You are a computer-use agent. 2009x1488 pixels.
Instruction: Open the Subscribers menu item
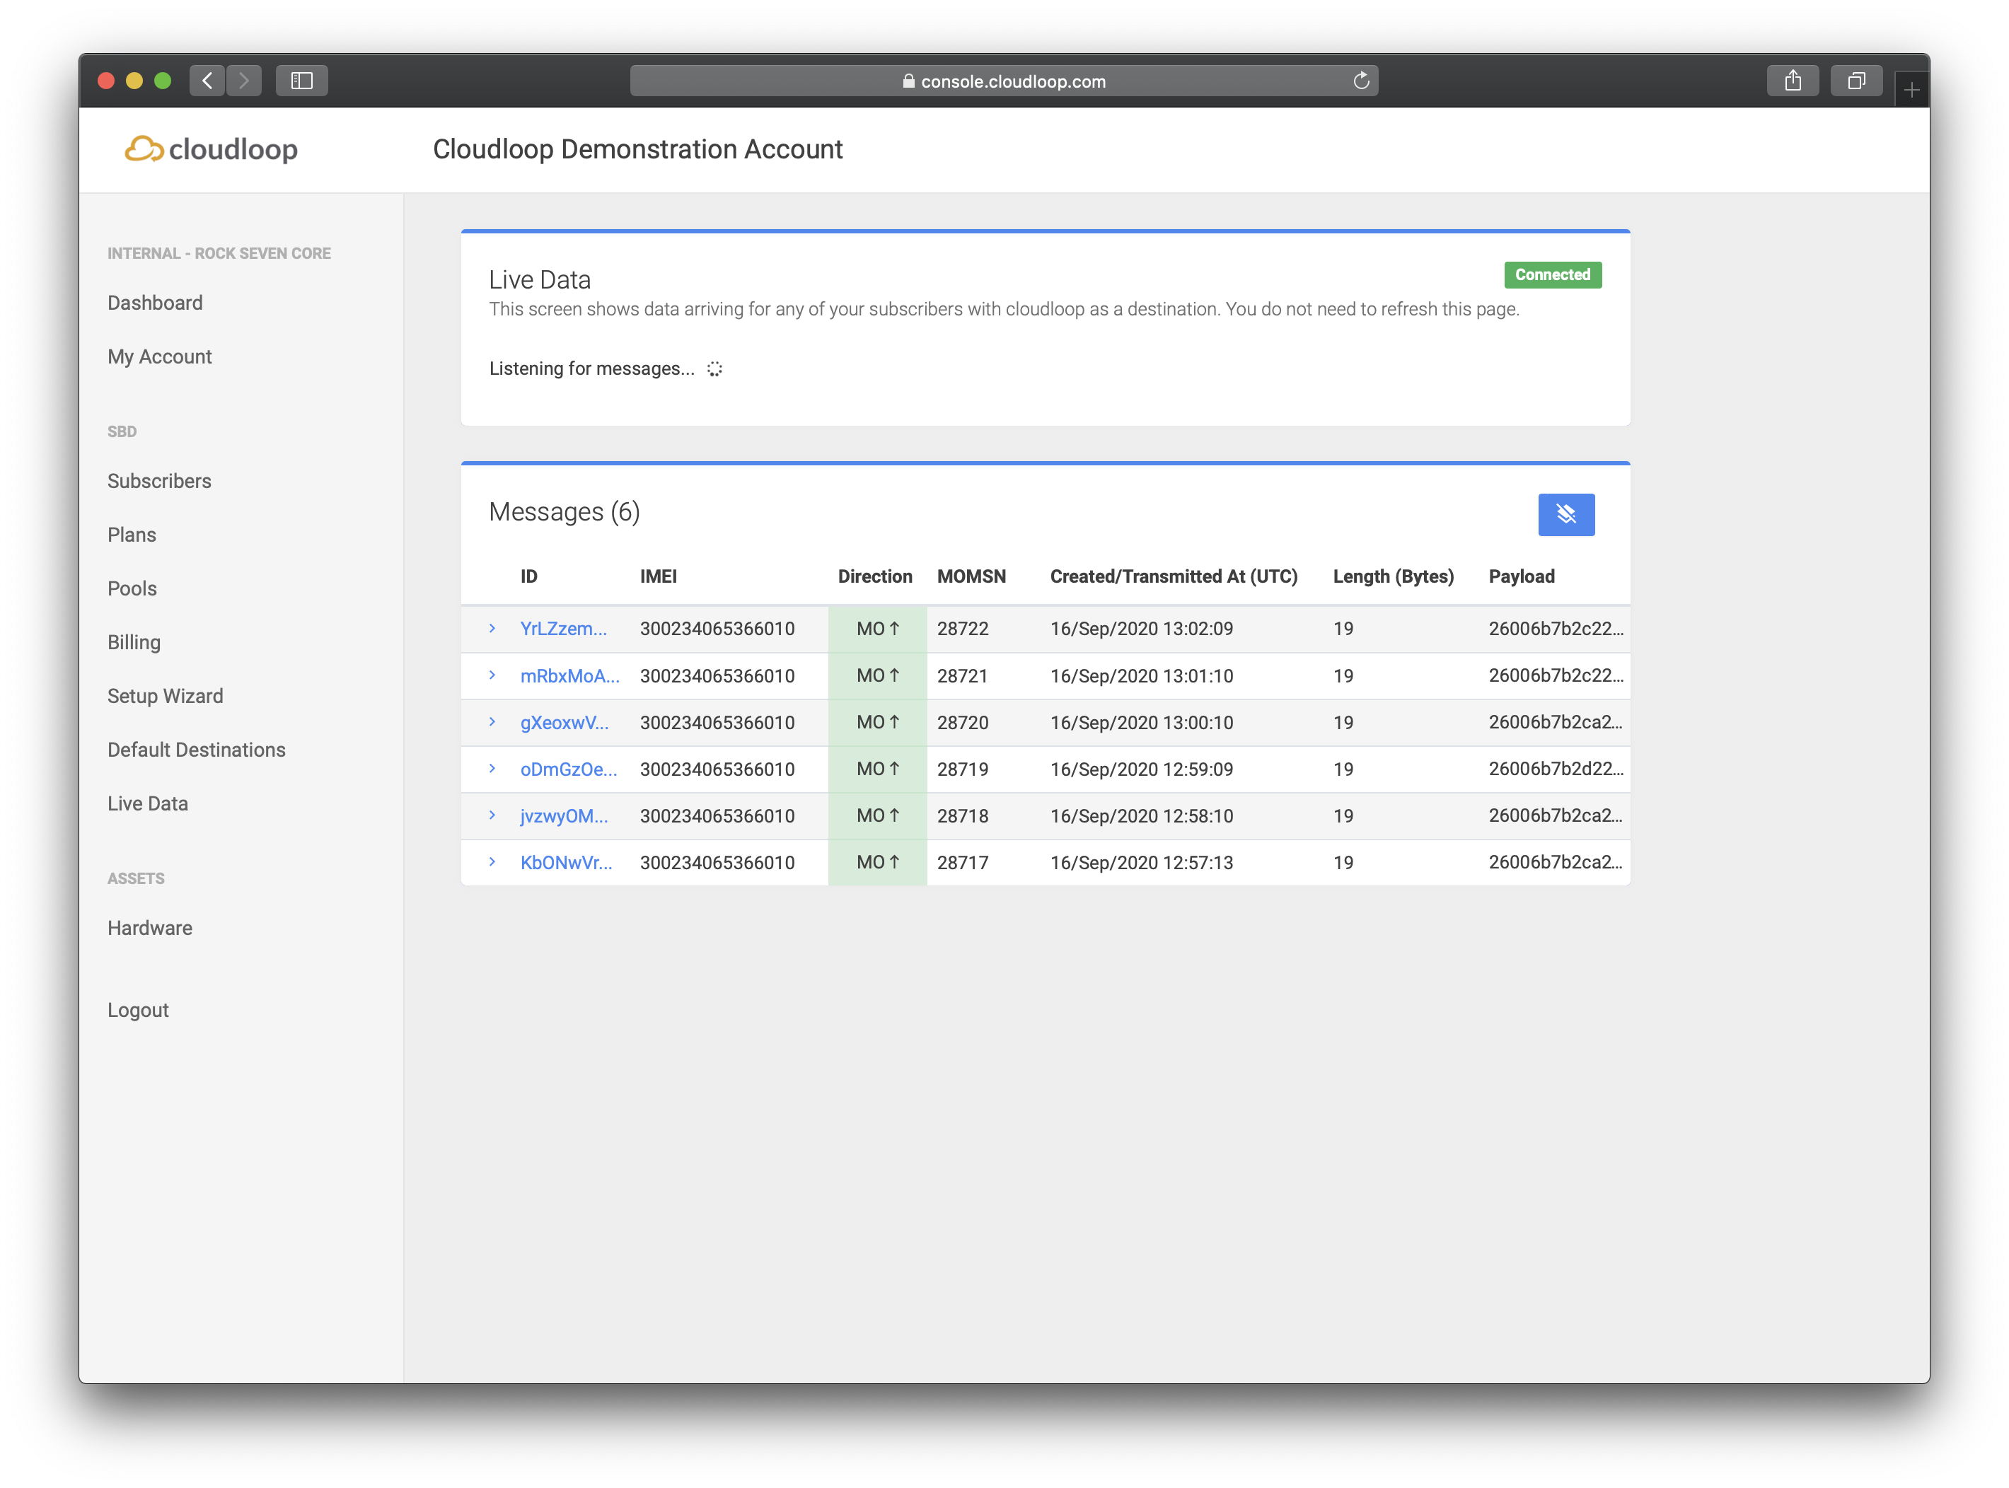[159, 481]
